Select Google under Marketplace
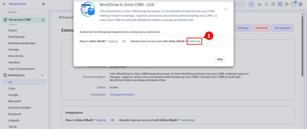This screenshot has height=129, width=307. pyautogui.click(x=13, y=95)
